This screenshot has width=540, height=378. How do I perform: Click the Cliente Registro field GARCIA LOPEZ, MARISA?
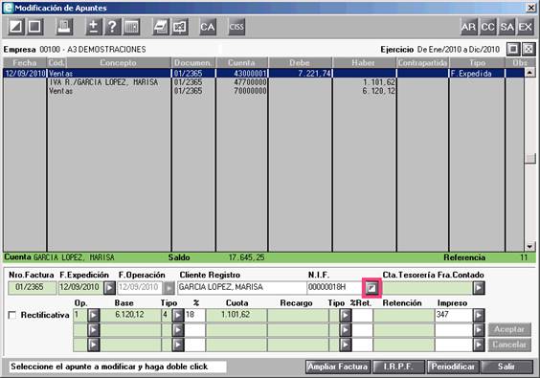click(241, 288)
